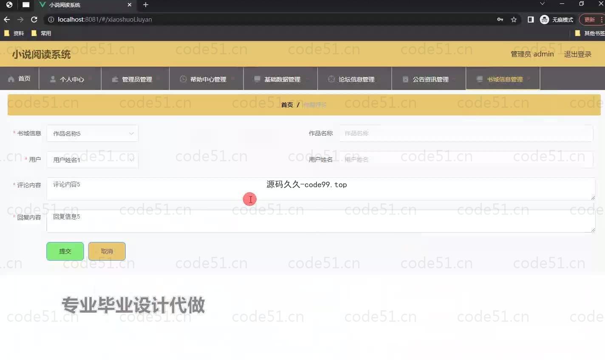Open a new browser tab with plus icon
605x360 pixels.
(x=146, y=5)
